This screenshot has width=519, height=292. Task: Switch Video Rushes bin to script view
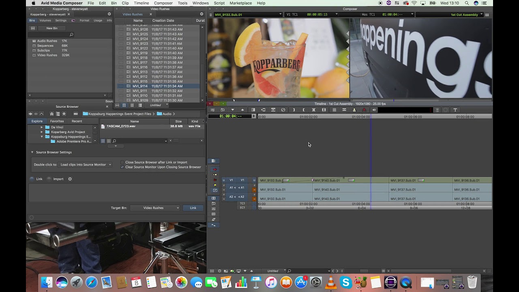point(139,105)
